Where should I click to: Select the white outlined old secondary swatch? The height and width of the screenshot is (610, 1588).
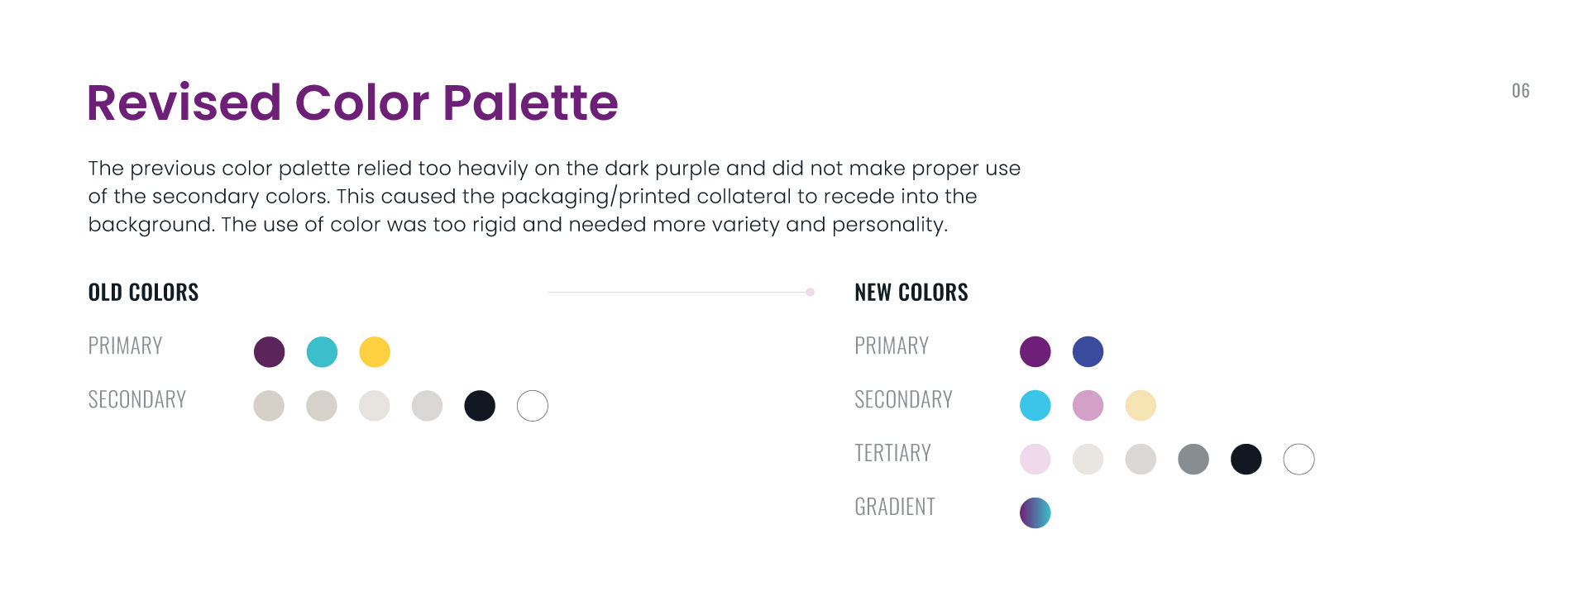tap(533, 405)
